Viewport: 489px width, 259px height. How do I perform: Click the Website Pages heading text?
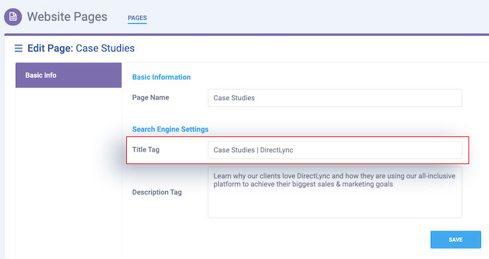click(x=67, y=16)
